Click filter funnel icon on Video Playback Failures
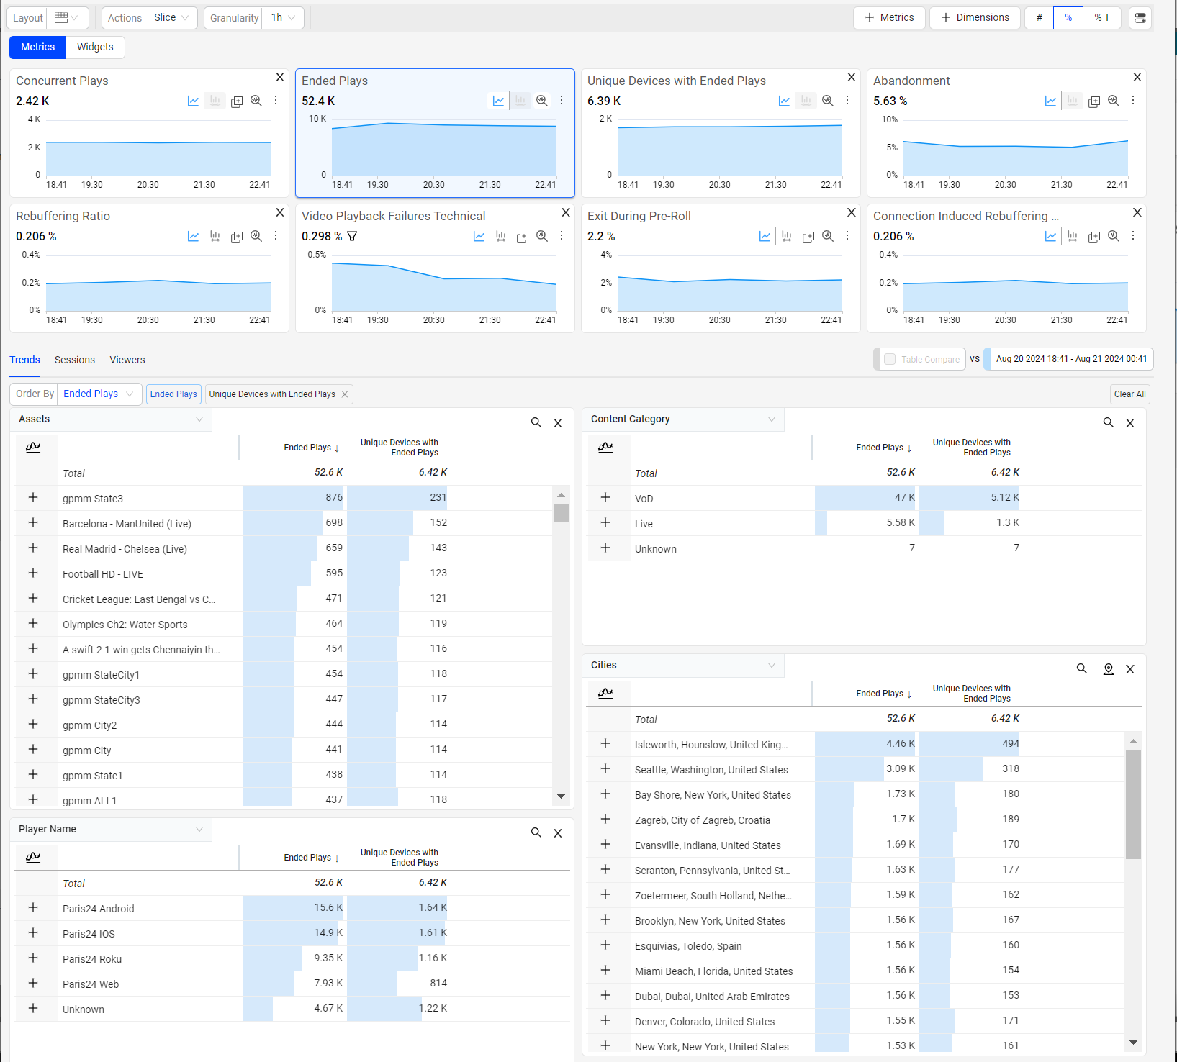1177x1062 pixels. tap(352, 236)
